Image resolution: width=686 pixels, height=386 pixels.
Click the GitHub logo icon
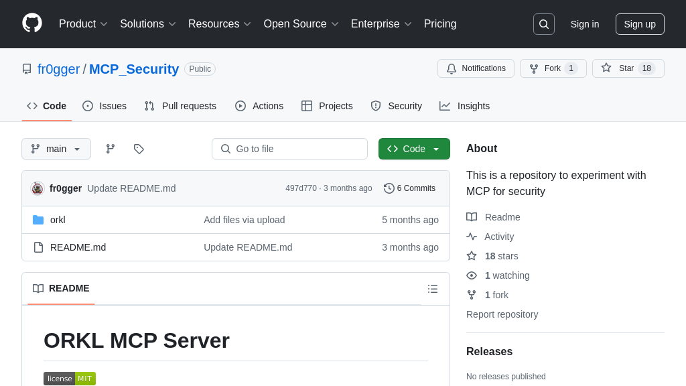[32, 23]
